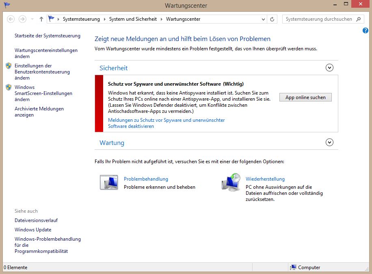Go up one level with Up arrow
Viewport: 372px width, 274px height.
[41, 19]
